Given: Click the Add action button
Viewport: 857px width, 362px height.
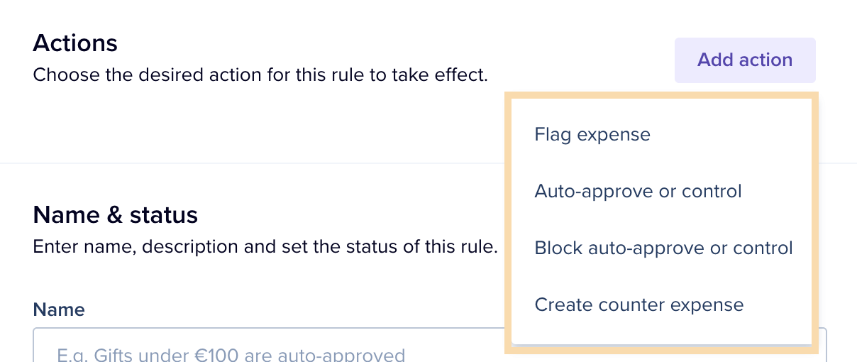Looking at the screenshot, I should [x=744, y=60].
